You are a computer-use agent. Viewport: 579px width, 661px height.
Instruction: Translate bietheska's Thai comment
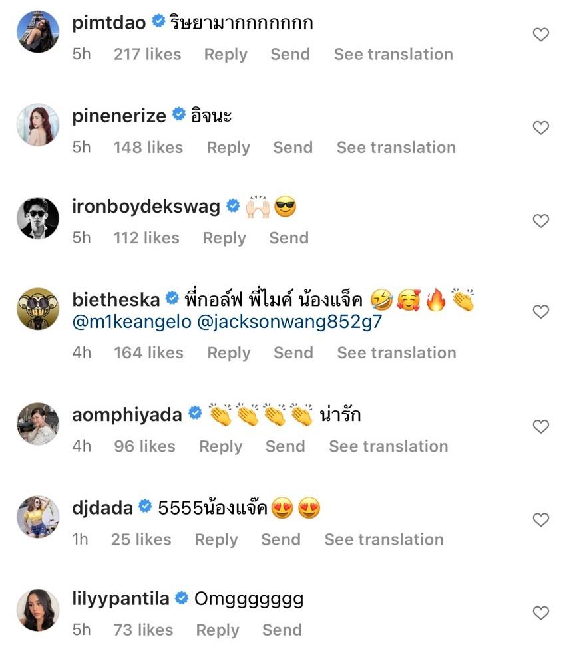397,353
